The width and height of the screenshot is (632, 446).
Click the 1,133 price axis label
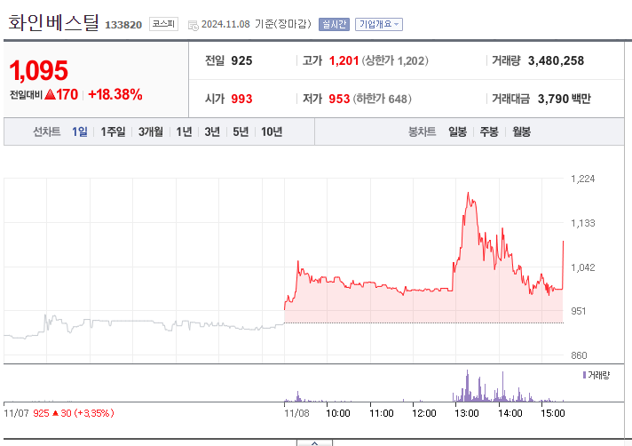point(583,223)
